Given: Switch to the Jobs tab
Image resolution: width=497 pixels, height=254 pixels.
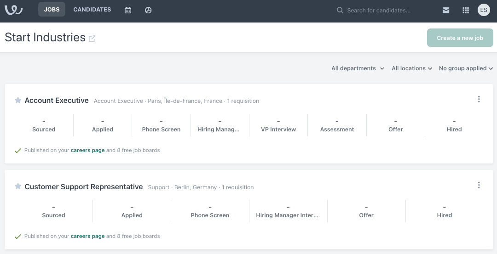Looking at the screenshot, I should (52, 10).
